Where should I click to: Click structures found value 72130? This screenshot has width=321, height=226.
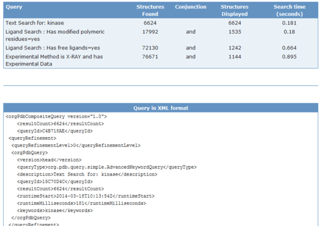point(150,48)
